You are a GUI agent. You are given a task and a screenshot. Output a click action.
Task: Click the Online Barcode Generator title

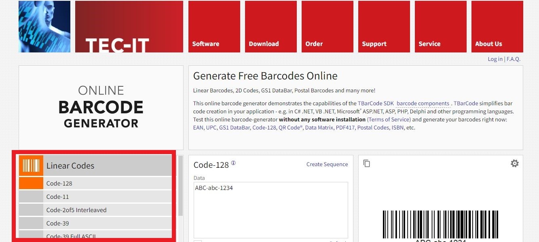(x=101, y=107)
